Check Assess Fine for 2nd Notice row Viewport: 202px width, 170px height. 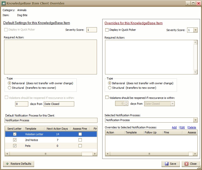(x=80, y=140)
